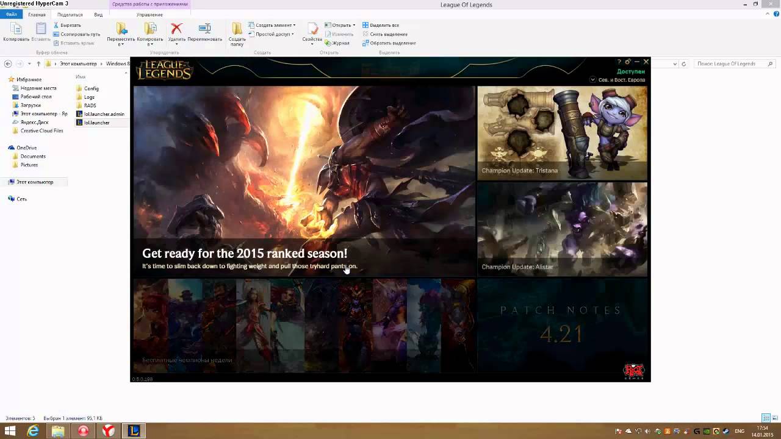The image size is (781, 439).
Task: Open Загрузки in navigation pane
Action: click(x=31, y=105)
